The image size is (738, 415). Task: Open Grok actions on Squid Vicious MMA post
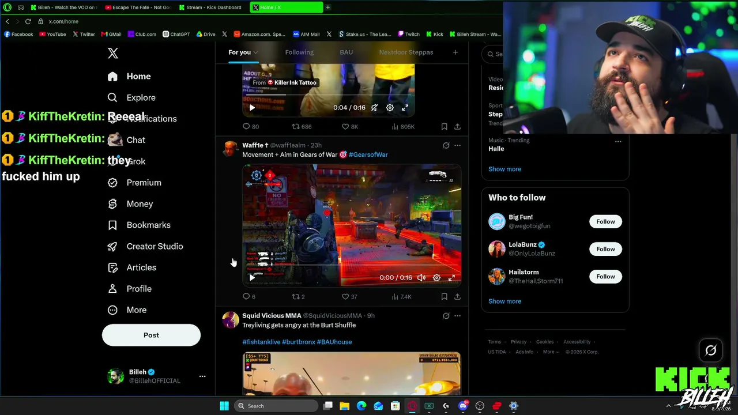click(x=446, y=316)
